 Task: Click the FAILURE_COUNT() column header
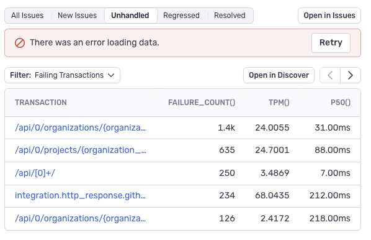coord(202,103)
